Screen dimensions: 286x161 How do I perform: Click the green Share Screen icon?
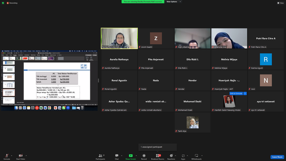coord(131,156)
